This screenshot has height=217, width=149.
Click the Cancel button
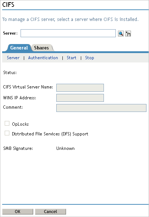(51, 212)
